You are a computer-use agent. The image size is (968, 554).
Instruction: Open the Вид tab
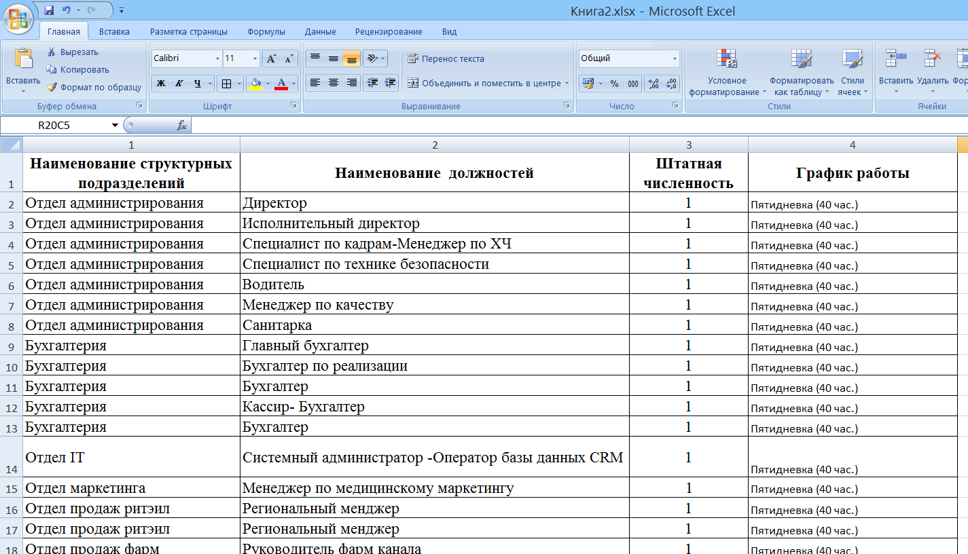coord(450,31)
